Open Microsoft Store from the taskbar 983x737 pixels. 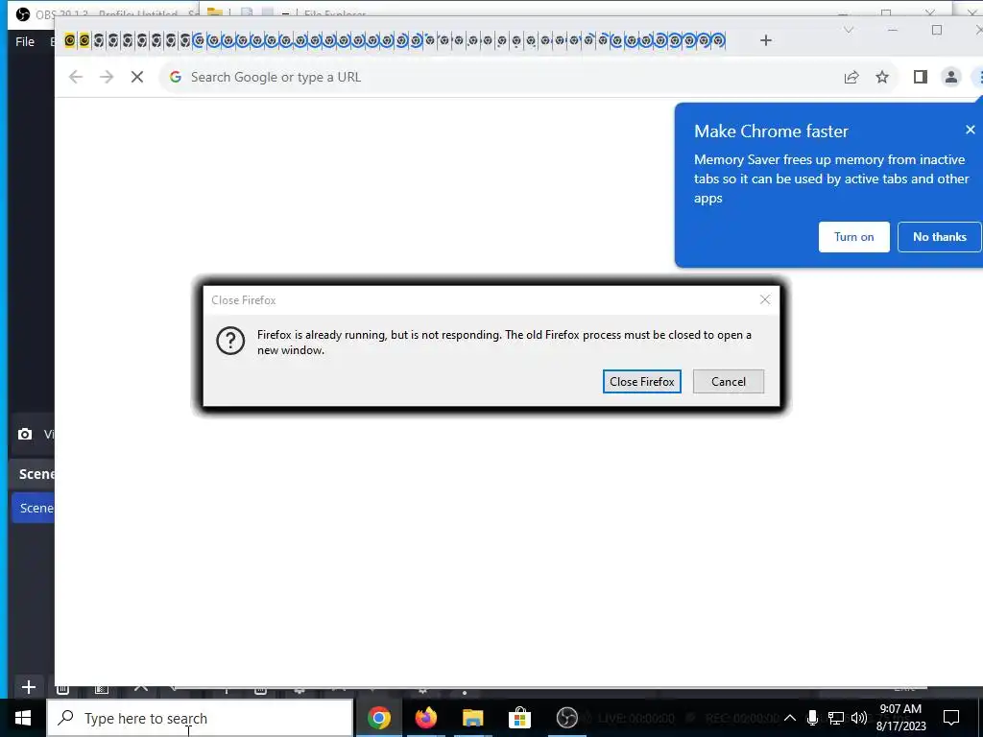(519, 718)
